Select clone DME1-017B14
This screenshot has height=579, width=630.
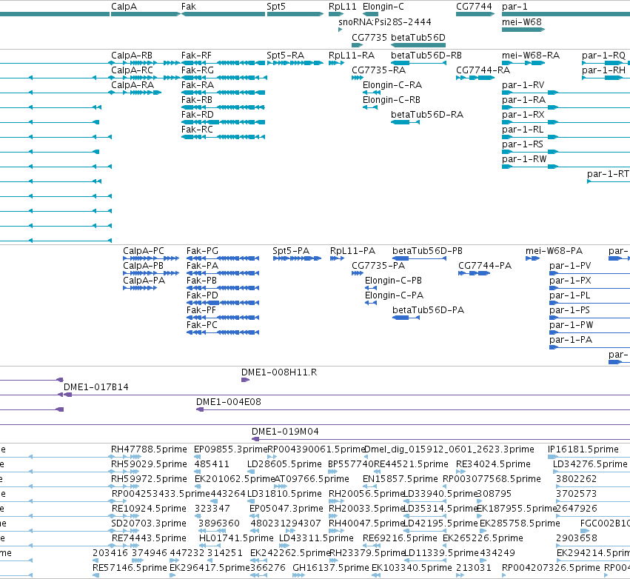346,395
